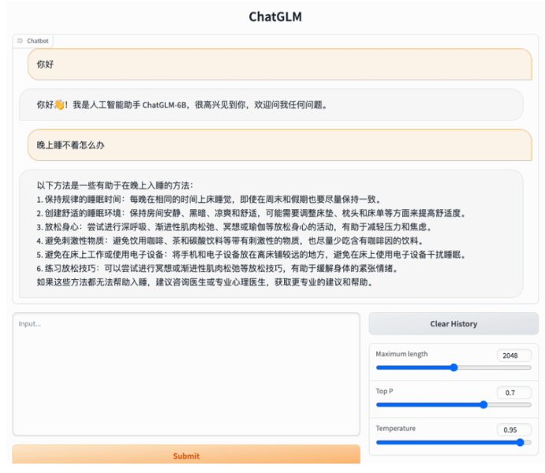Click the closing line starting "如果这些方法"
Image resolution: width=545 pixels, height=473 pixels.
click(205, 282)
